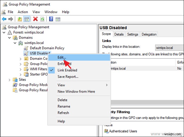Choose New Window from Here
This screenshot has width=184, height=137.
[79, 91]
